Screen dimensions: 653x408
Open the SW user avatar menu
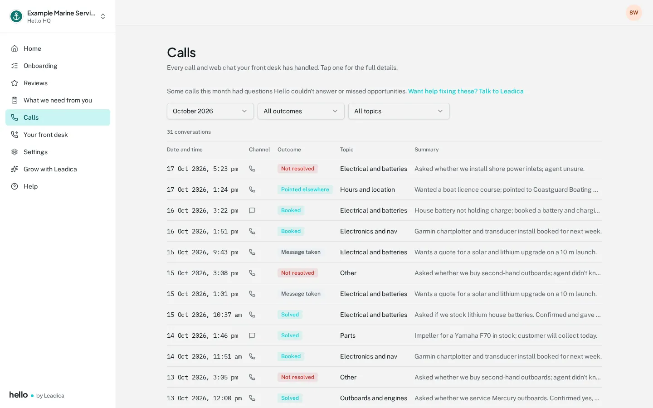coord(634,13)
